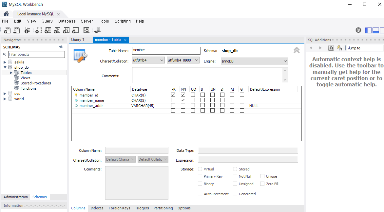The width and height of the screenshot is (384, 212).
Task: Expand the Tables node
Action: click(x=11, y=73)
